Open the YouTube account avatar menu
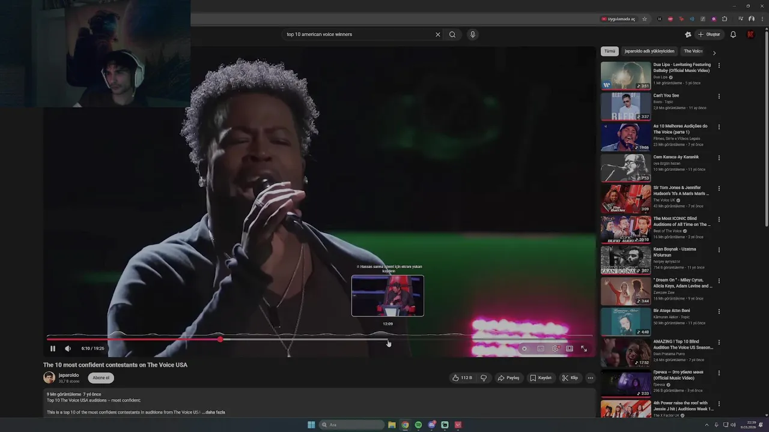The image size is (769, 432). point(750,34)
